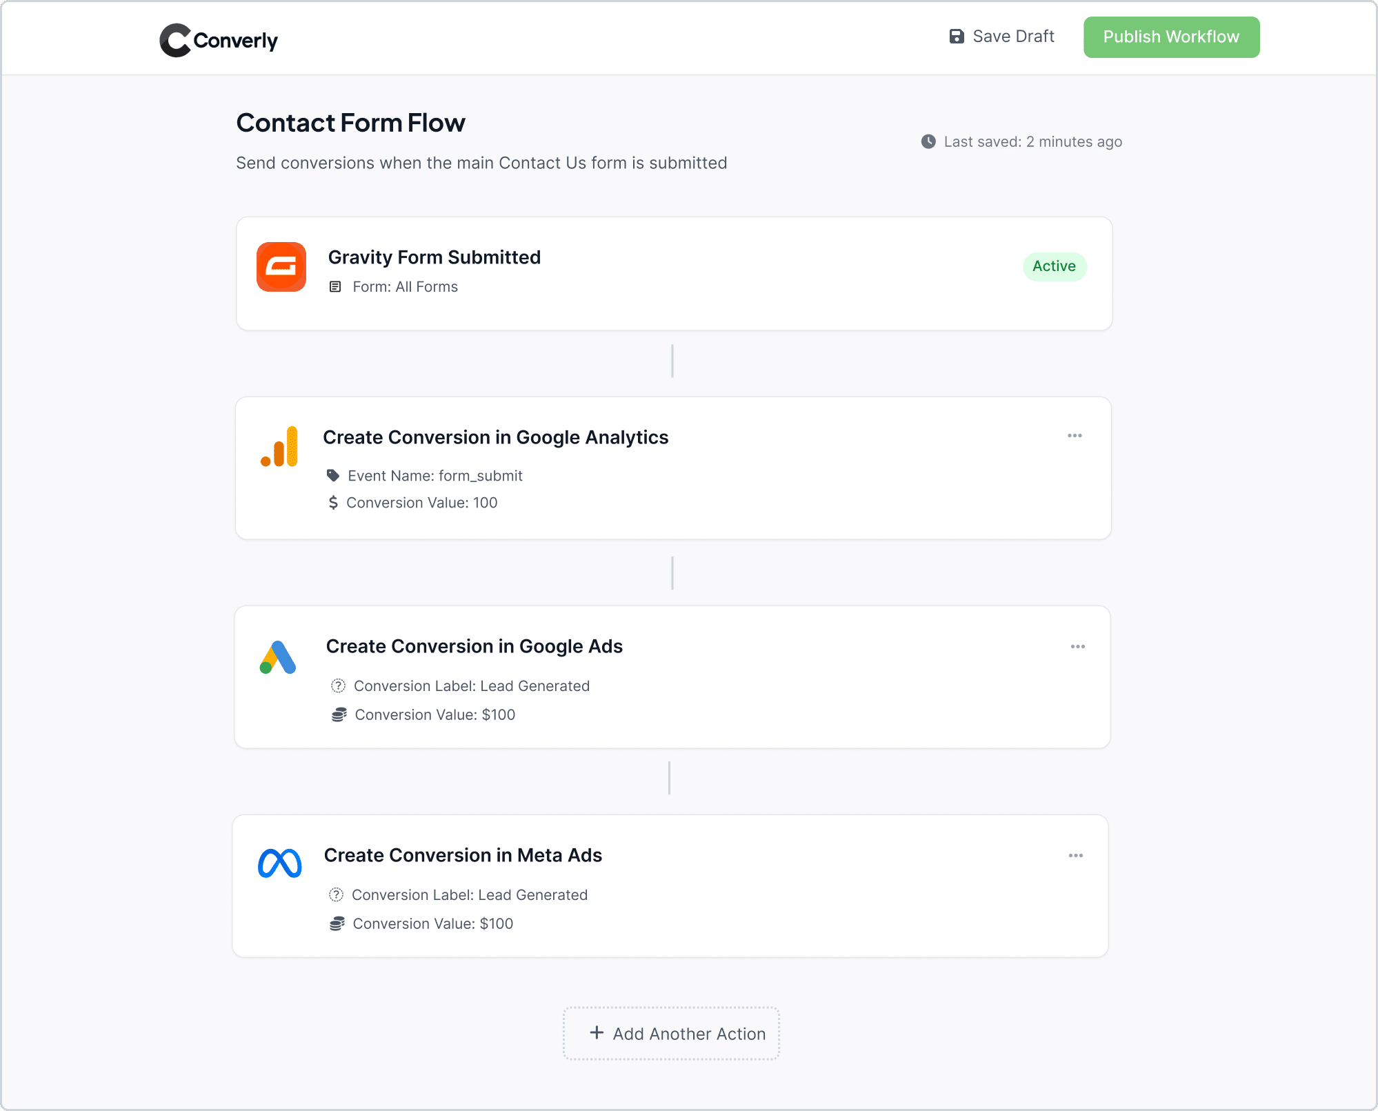Click Event Name: form_submit text
1378x1111 pixels.
tap(435, 476)
